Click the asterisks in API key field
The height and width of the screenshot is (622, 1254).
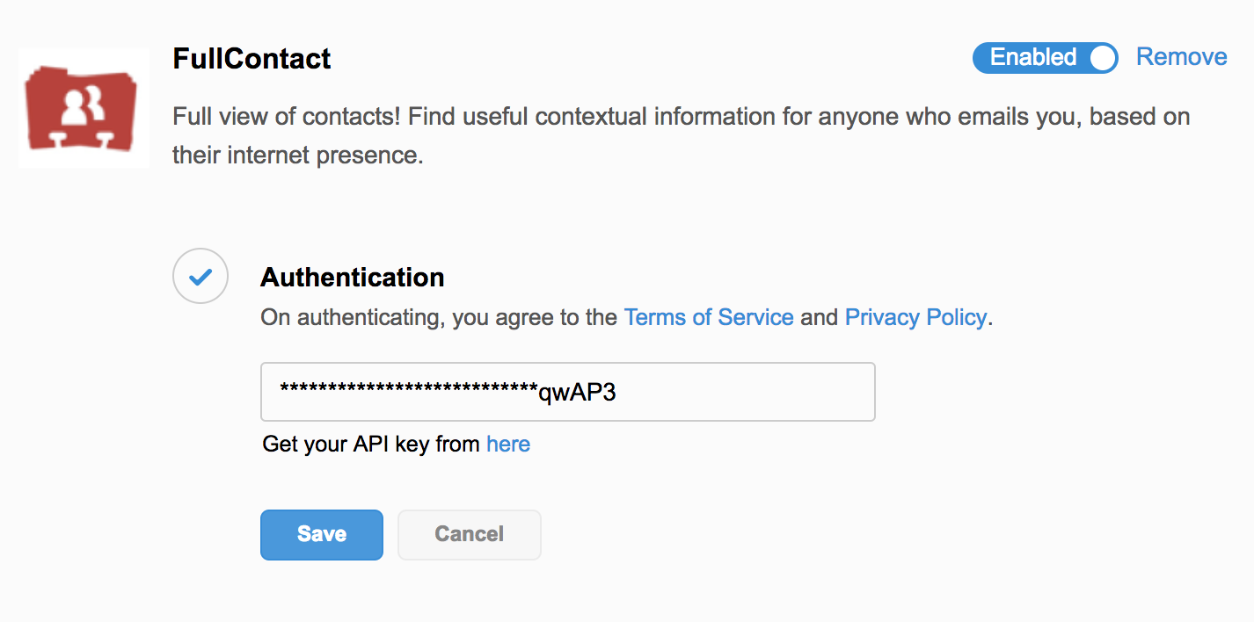click(x=409, y=390)
